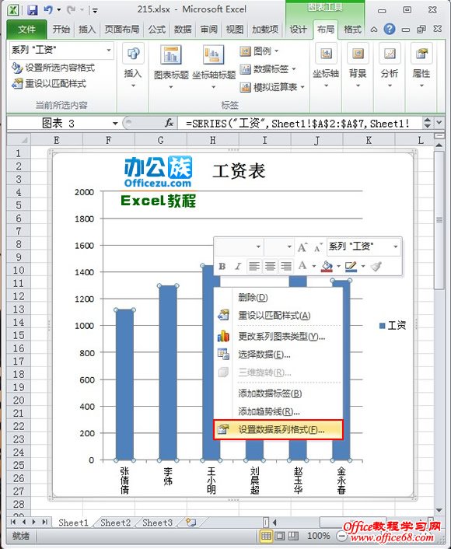
Task: Click the 工资 legend entry
Action: (x=393, y=326)
